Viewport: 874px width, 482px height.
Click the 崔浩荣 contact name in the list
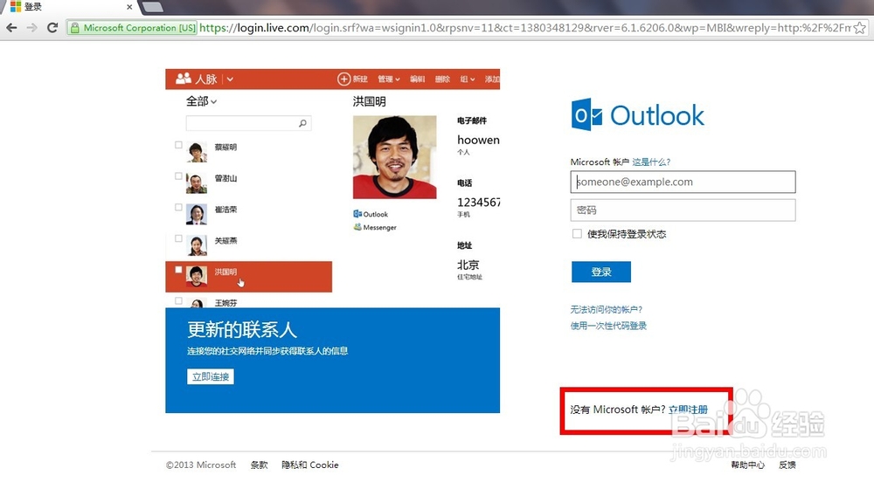[x=225, y=210]
